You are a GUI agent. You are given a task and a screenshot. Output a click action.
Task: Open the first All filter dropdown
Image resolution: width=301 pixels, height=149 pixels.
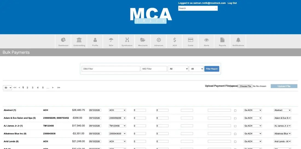tap(178, 69)
